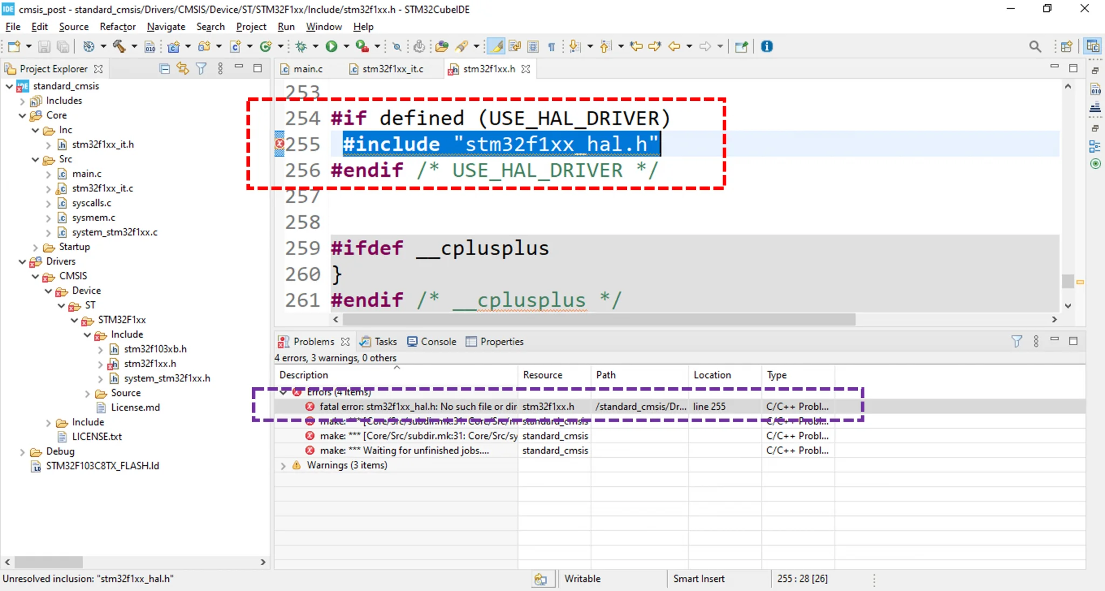This screenshot has width=1105, height=591.
Task: Select the fatal error stm32f1xx_hal.h entry
Action: point(418,407)
